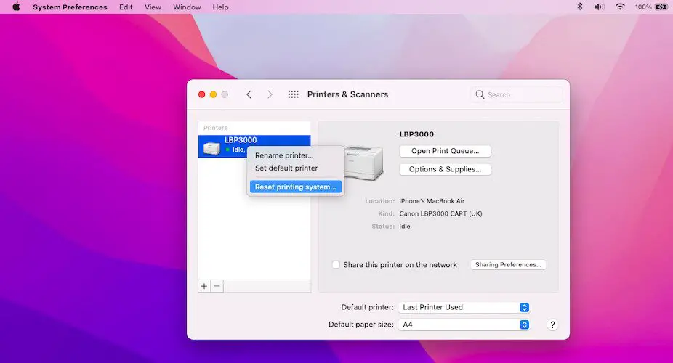Click the remove printer minus button
The width and height of the screenshot is (673, 363).
pyautogui.click(x=217, y=286)
